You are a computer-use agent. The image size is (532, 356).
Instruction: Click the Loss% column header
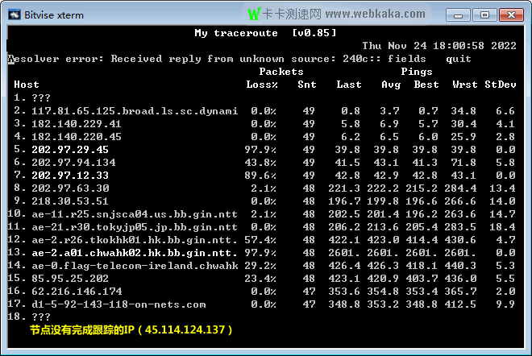coord(261,85)
